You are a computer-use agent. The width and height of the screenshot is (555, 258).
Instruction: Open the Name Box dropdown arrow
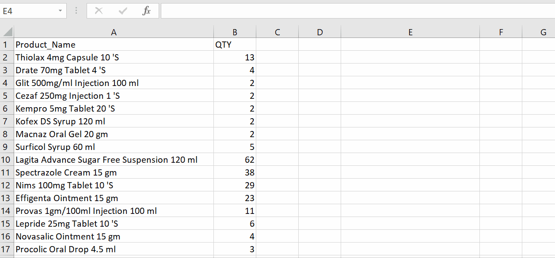[61, 11]
